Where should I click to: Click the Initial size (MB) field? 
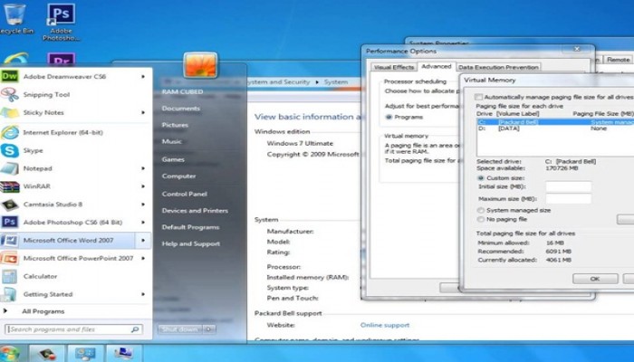click(x=568, y=186)
